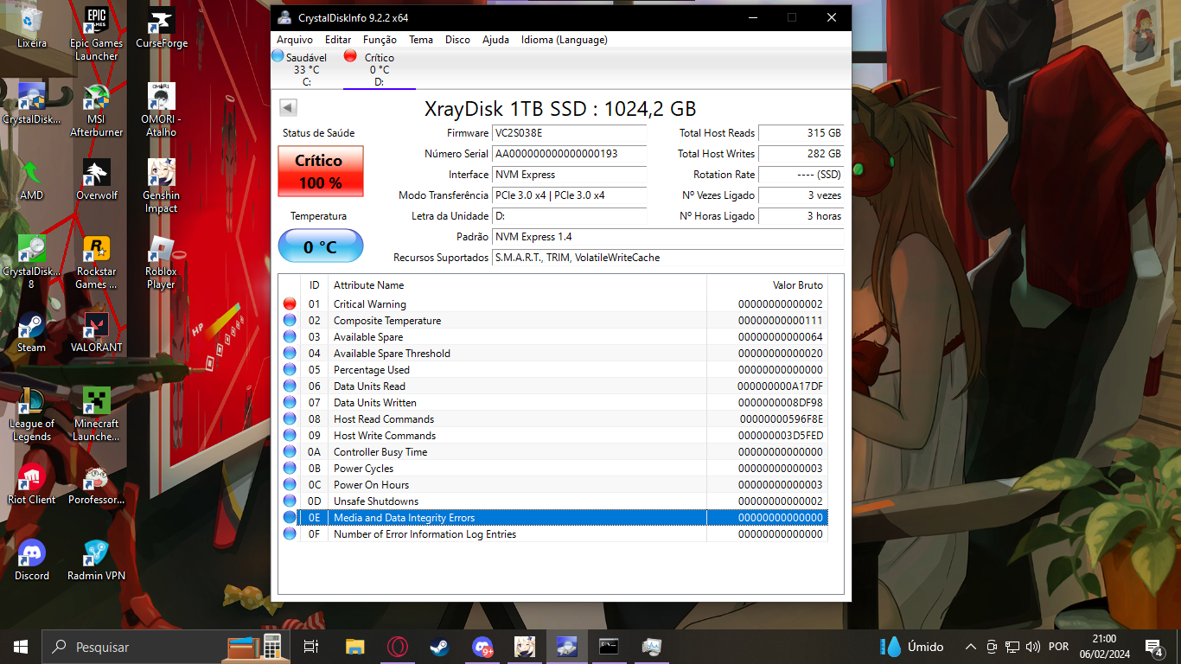Viewport: 1181px width, 664px height.
Task: Select the Controller Busy Time row
Action: pyautogui.click(x=553, y=452)
